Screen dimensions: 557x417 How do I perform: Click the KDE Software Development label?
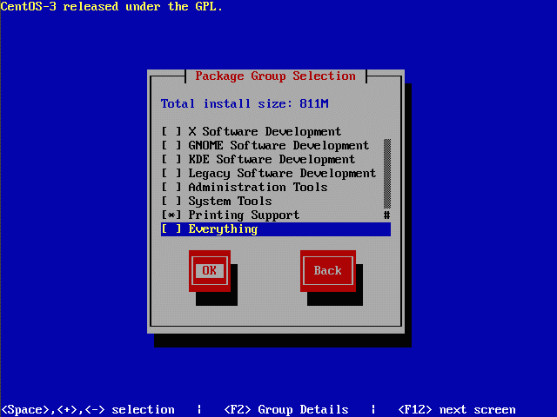[x=272, y=159]
